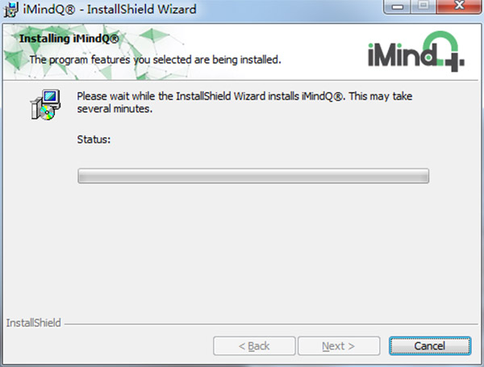Click the 'several minutes.' text line
Image resolution: width=484 pixels, height=367 pixels.
115,109
